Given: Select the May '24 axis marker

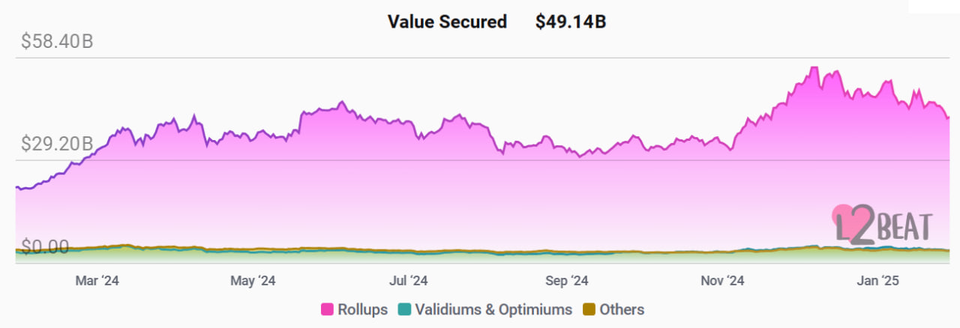Looking at the screenshot, I should (253, 281).
